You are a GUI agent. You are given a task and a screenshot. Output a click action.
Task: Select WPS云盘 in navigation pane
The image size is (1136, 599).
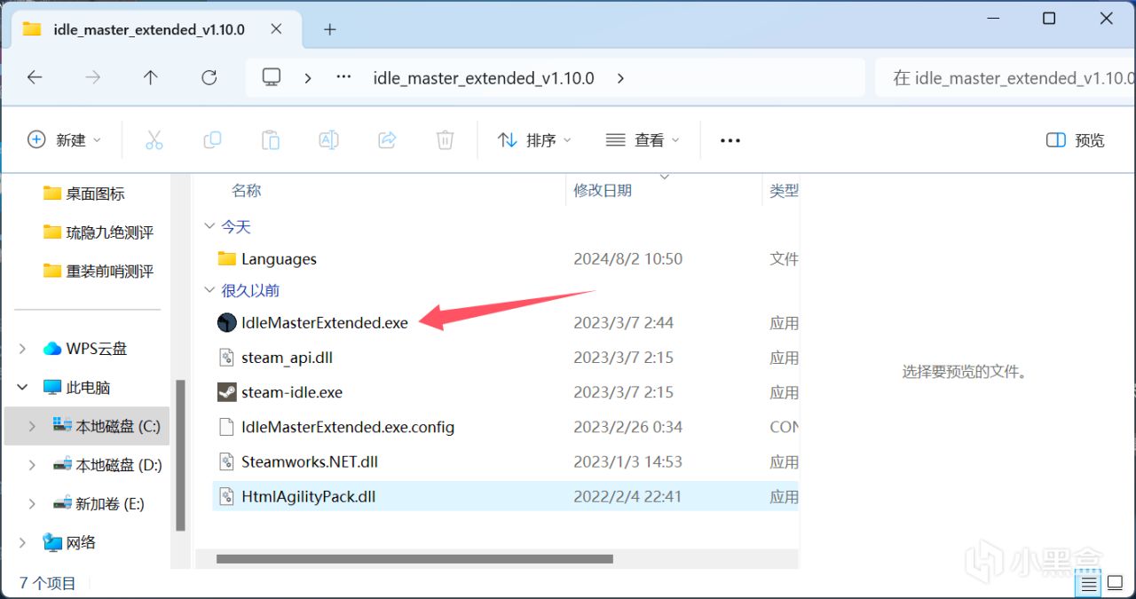point(85,349)
